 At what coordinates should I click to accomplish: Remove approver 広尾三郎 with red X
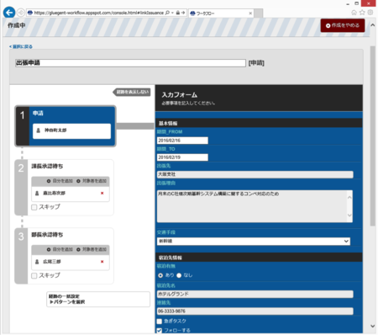click(x=102, y=262)
